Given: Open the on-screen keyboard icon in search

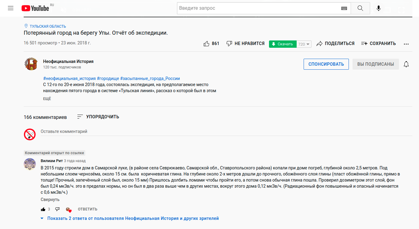Looking at the screenshot, I should coord(344,8).
